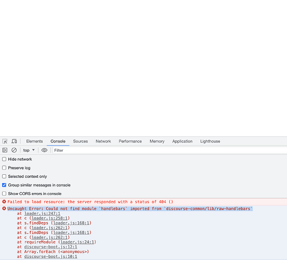Uncheck Group similar messages in console
The height and width of the screenshot is (260, 287).
coord(4,185)
